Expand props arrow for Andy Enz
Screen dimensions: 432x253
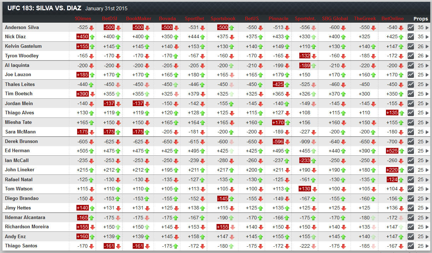click(427, 237)
